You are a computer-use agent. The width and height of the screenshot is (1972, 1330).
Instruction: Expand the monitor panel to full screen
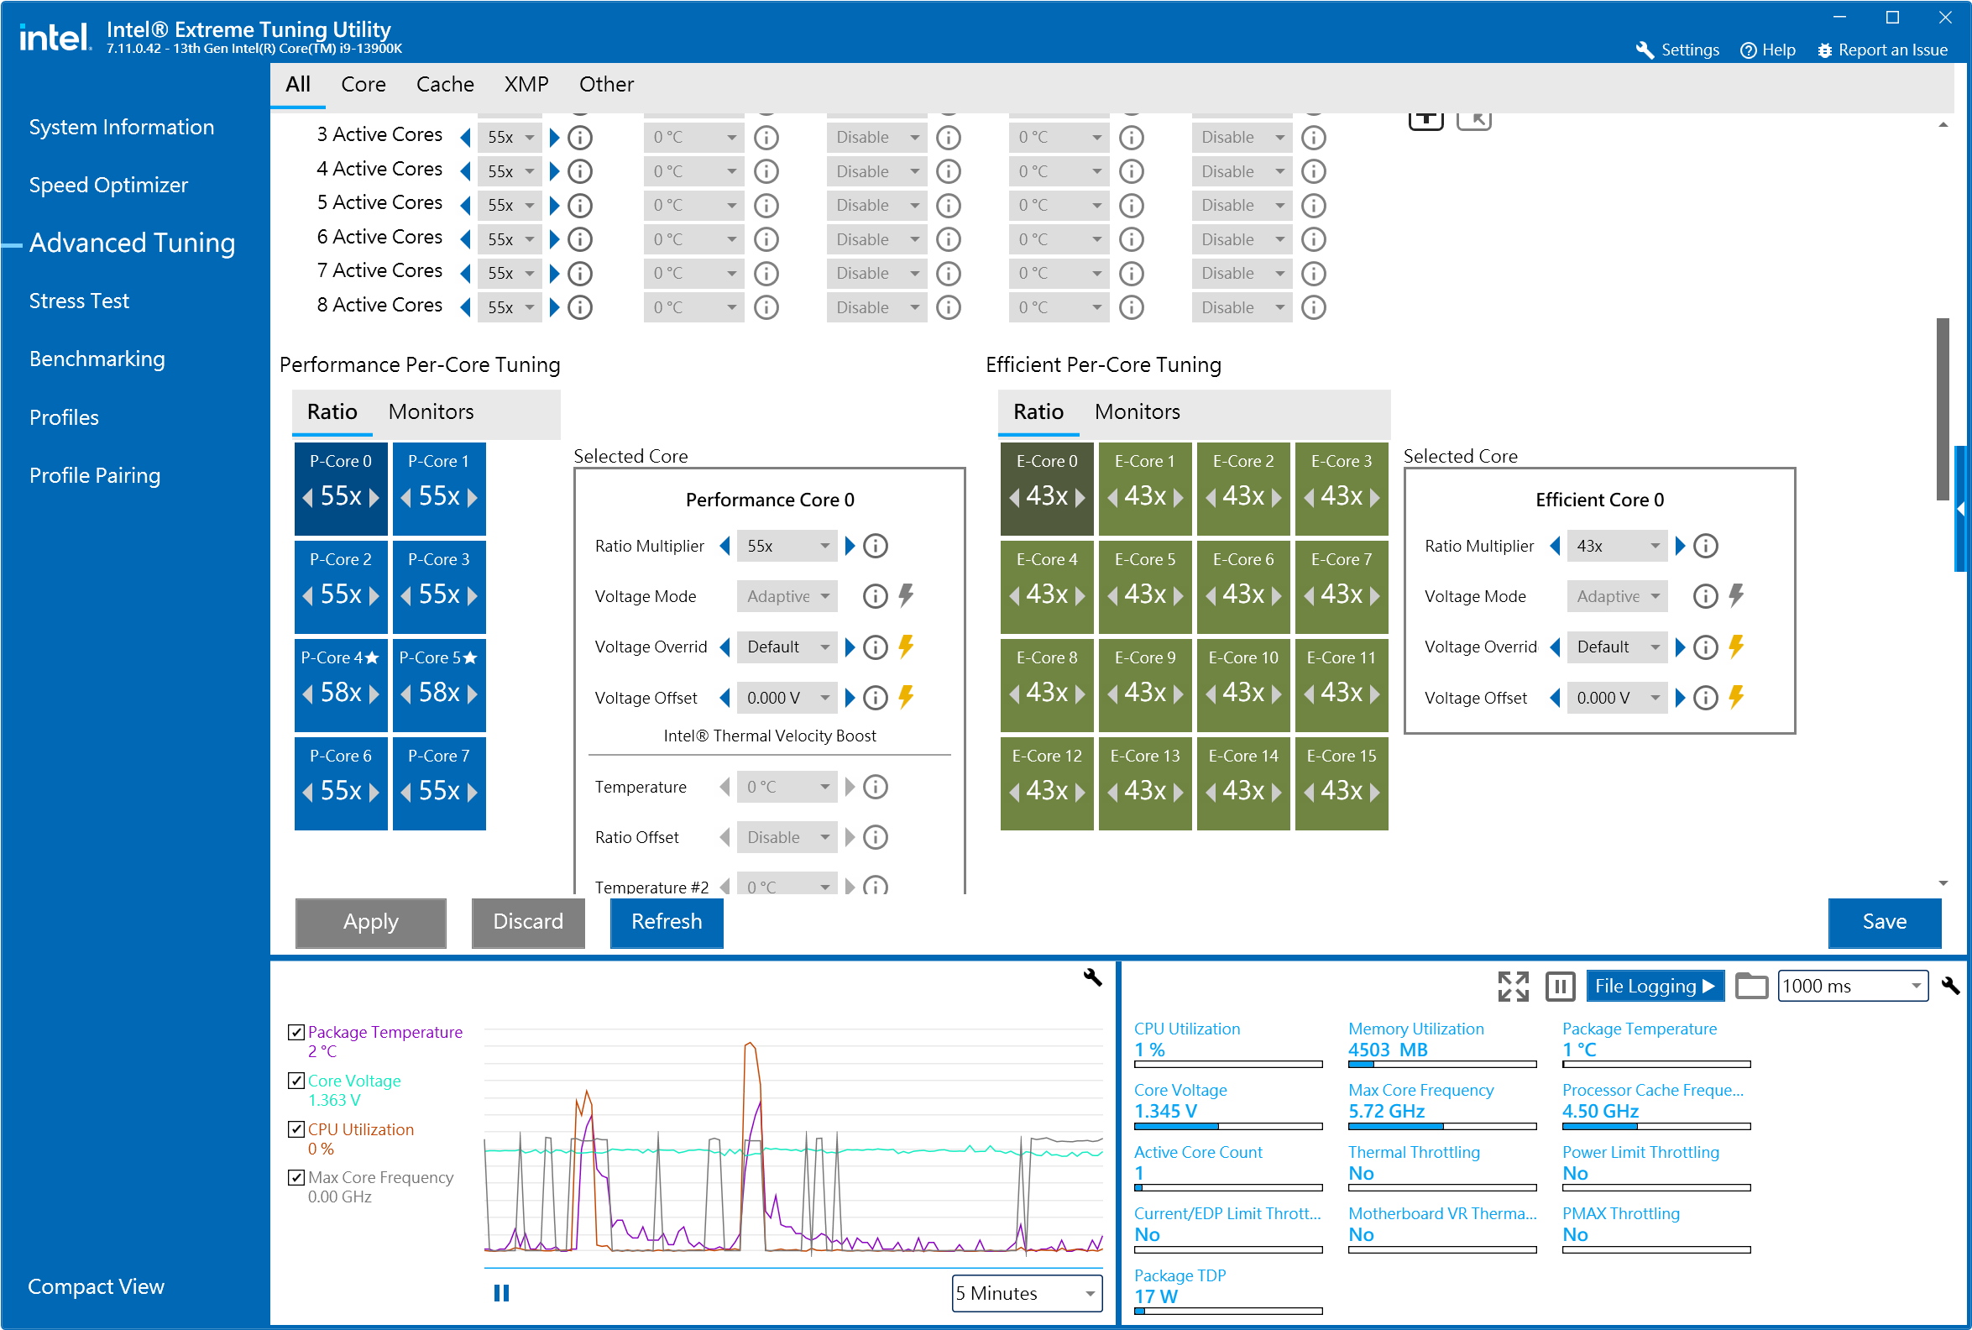(x=1513, y=986)
